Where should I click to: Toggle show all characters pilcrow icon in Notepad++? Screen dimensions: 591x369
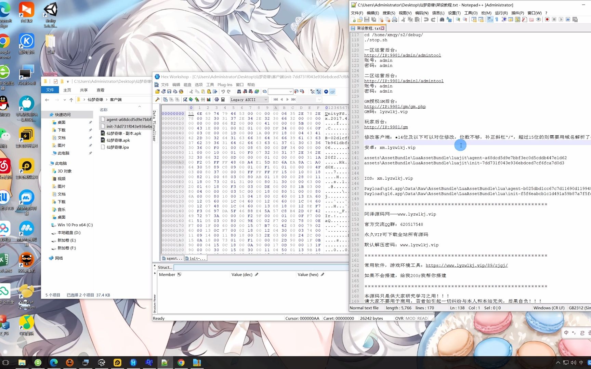click(x=497, y=19)
